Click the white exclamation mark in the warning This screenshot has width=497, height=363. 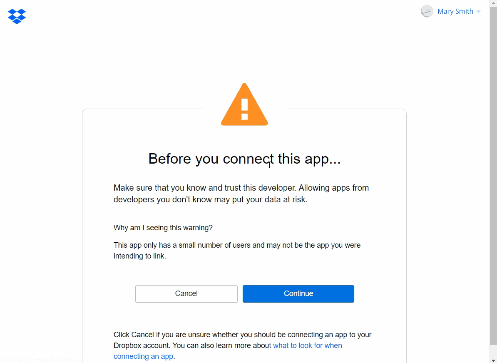[x=244, y=109]
